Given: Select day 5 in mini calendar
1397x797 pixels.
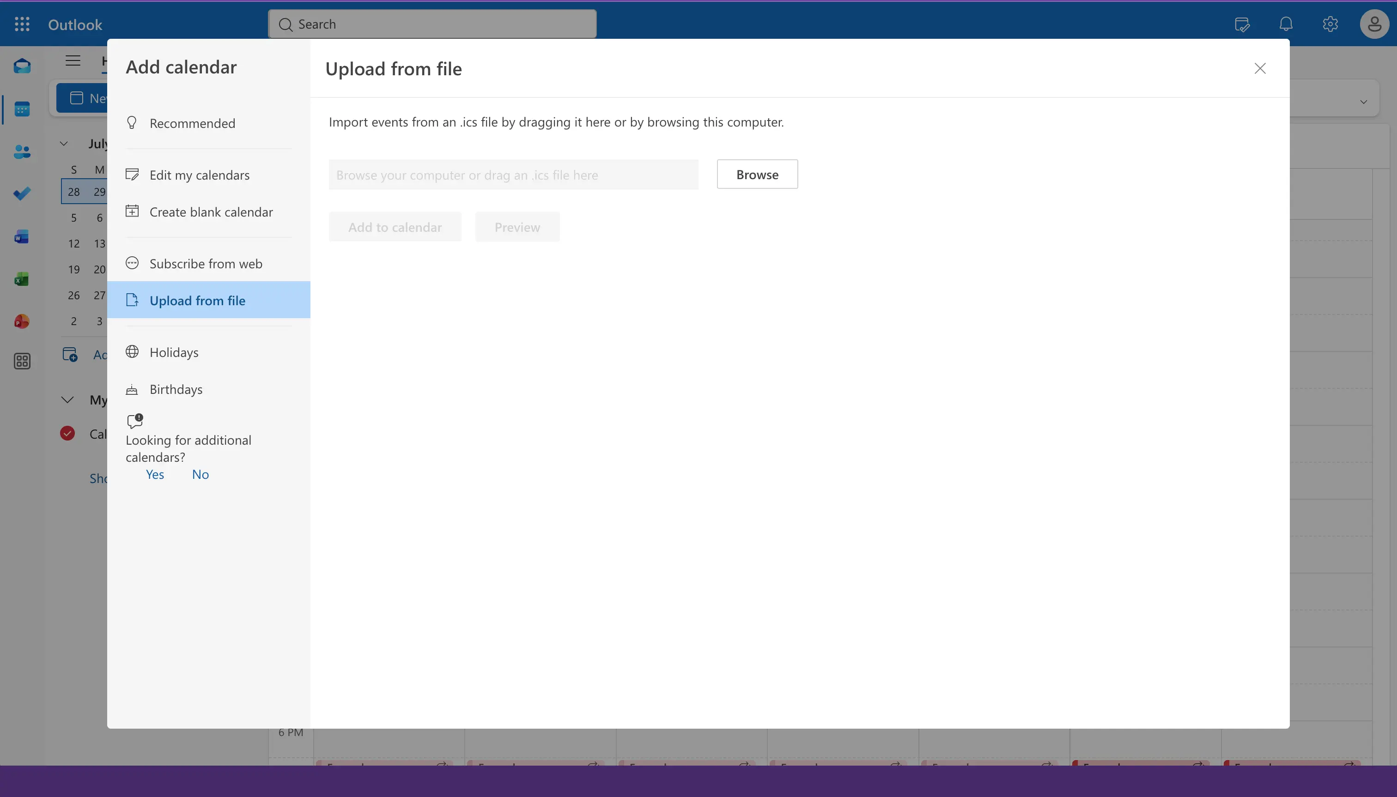Looking at the screenshot, I should [74, 218].
